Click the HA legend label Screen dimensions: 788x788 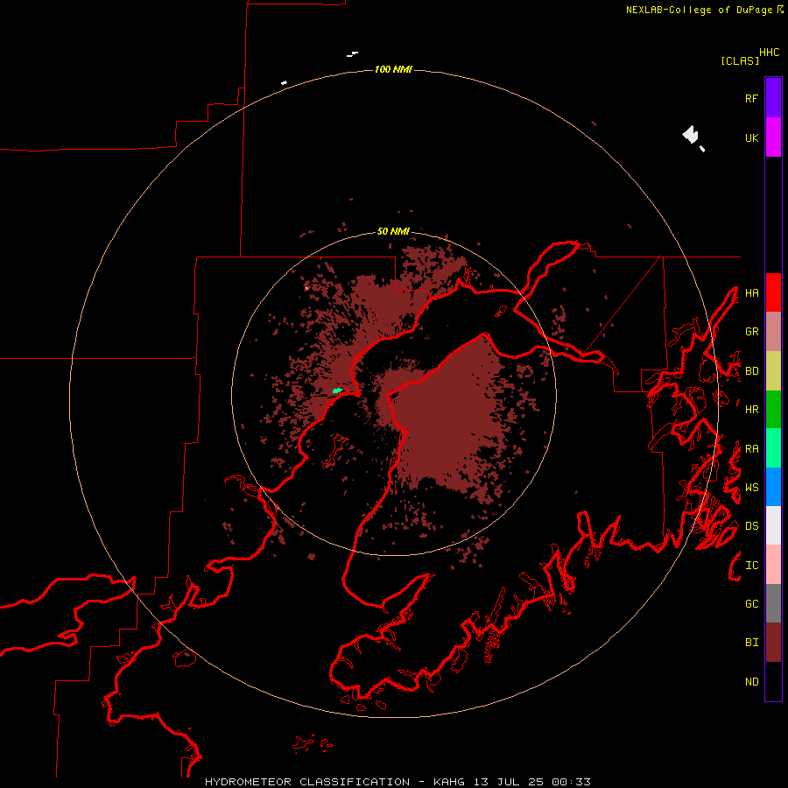point(751,293)
